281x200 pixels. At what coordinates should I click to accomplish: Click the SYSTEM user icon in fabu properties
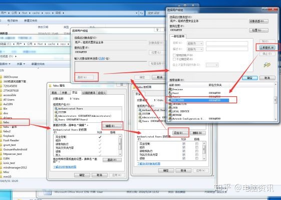[56, 112]
